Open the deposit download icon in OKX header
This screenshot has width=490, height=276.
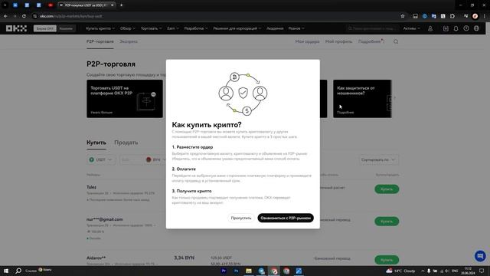[446, 28]
